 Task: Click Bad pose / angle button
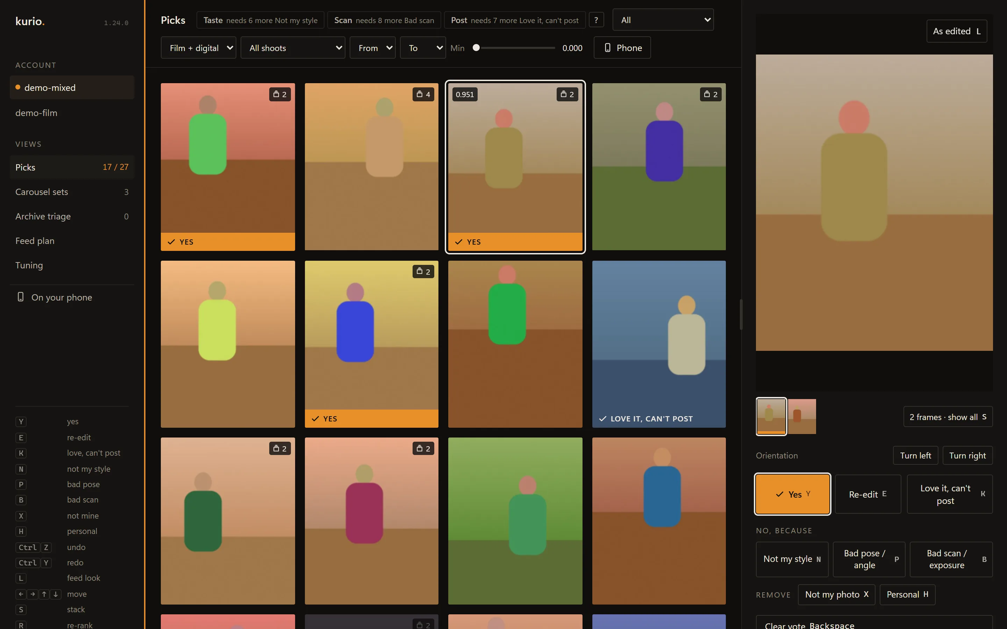coord(869,559)
